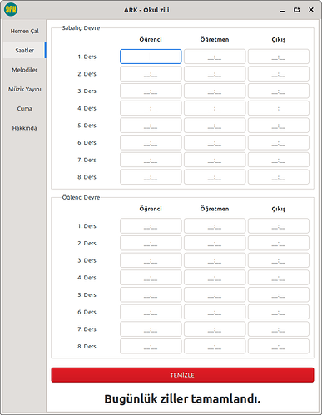Image resolution: width=322 pixels, height=415 pixels.
Task: Click Öğlenci 3. Ders Öğretmen time field
Action: pyautogui.click(x=215, y=260)
